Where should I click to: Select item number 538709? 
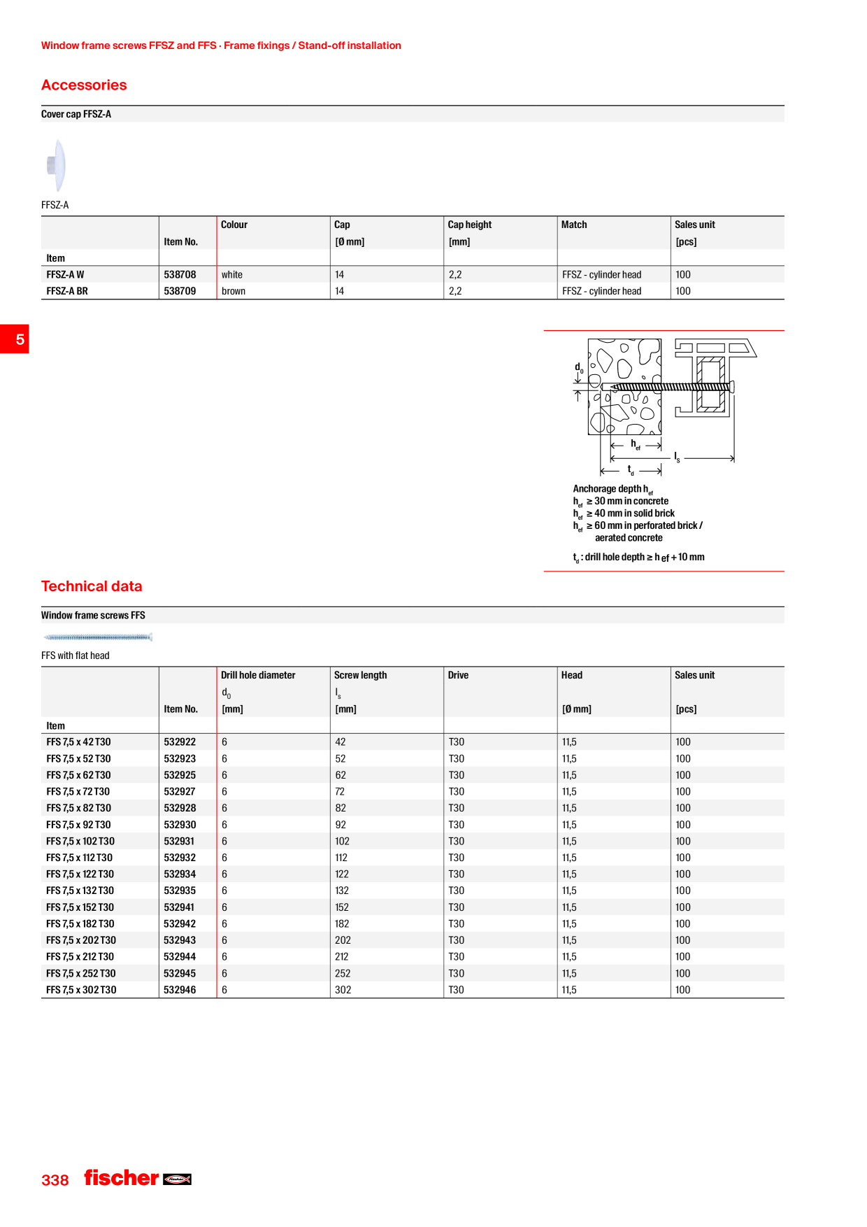pyautogui.click(x=180, y=291)
